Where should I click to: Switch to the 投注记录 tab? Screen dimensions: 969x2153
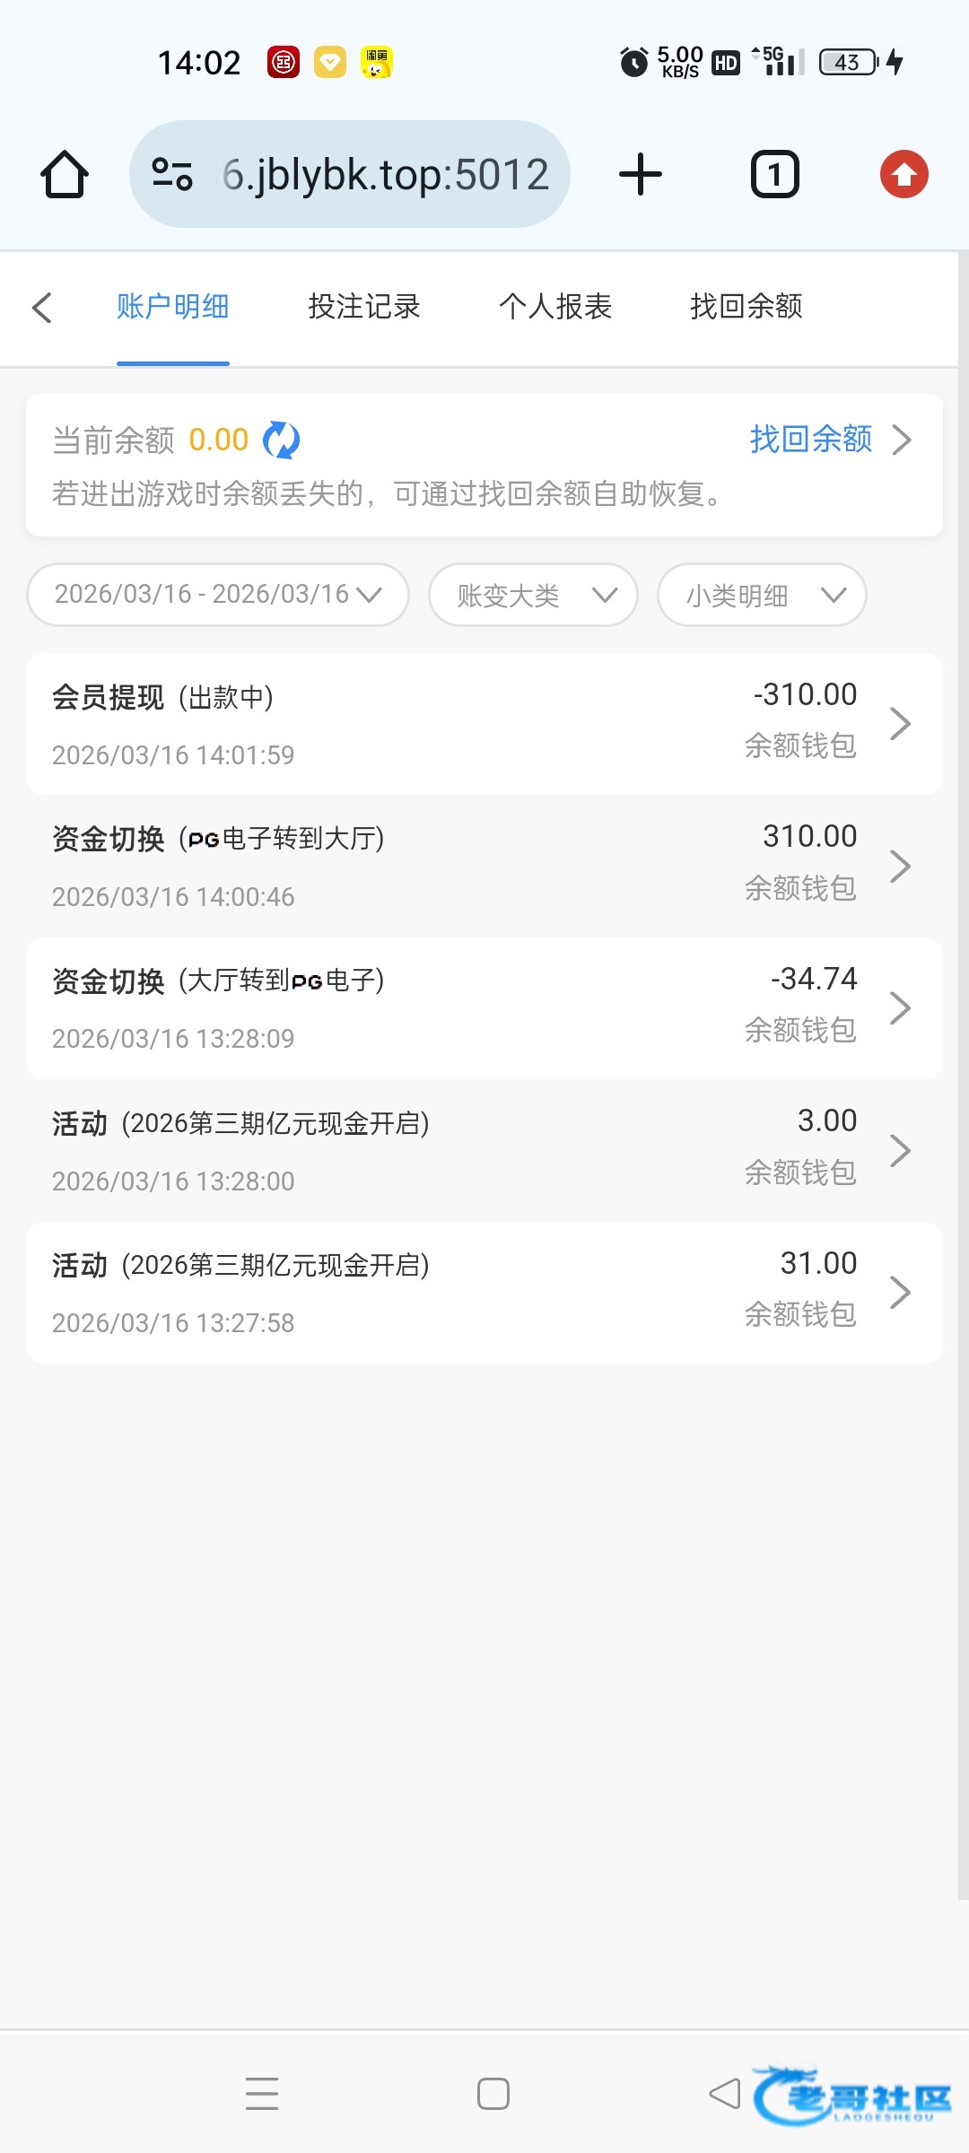(x=363, y=307)
